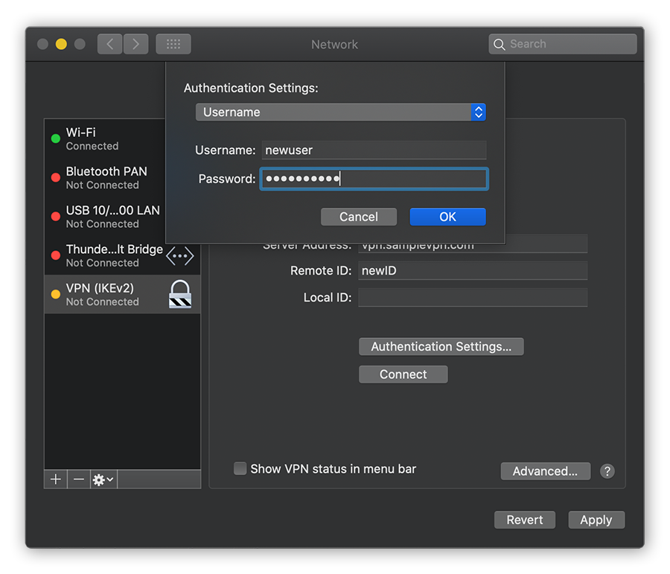The image size is (670, 574).
Task: Select the Wi-Fi service in sidebar
Action: click(x=104, y=138)
